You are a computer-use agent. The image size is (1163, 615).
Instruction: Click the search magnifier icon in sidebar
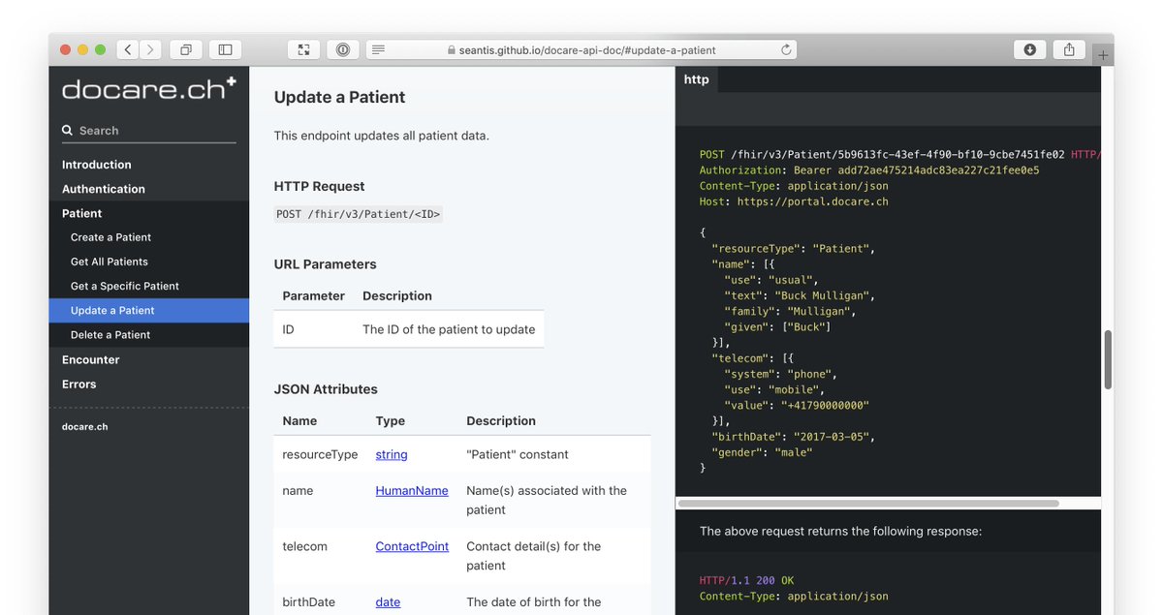pyautogui.click(x=68, y=131)
